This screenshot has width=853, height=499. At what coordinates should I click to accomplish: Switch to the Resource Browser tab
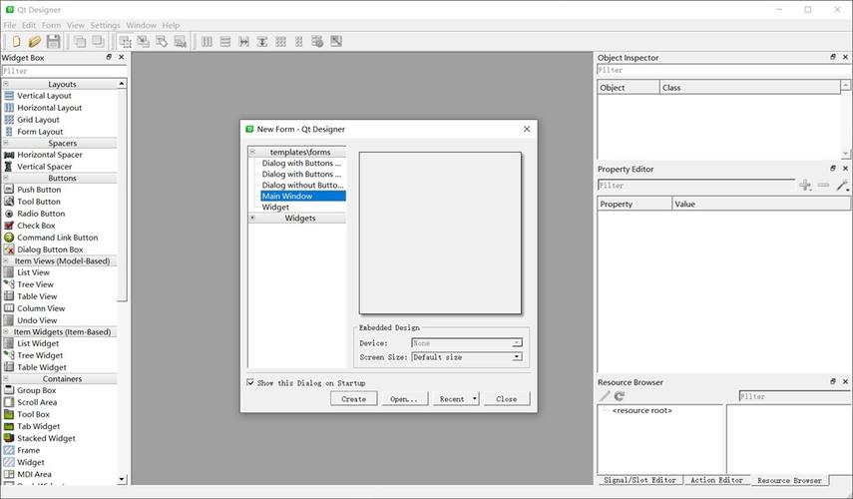[x=789, y=480]
